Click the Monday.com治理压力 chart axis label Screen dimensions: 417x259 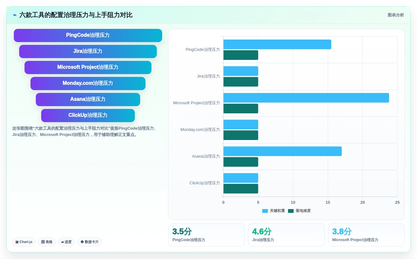pos(200,130)
